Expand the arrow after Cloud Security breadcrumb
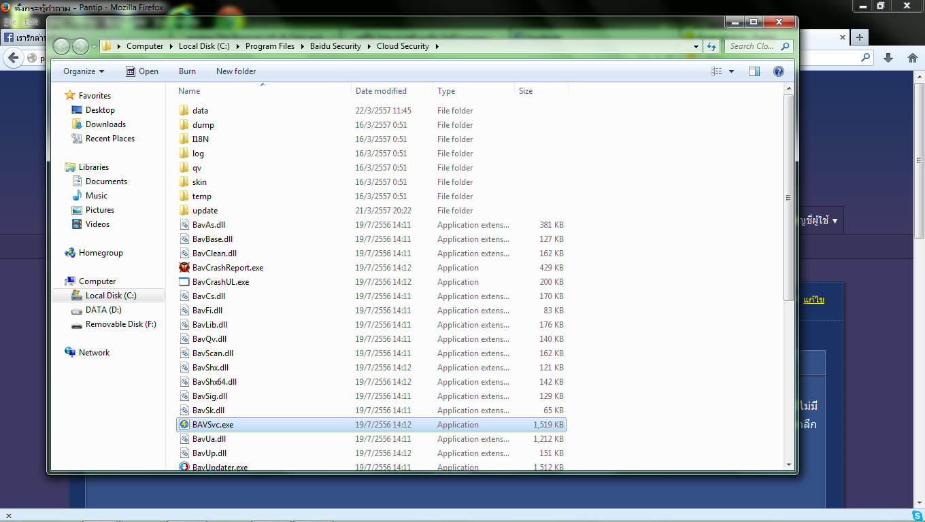 point(437,46)
